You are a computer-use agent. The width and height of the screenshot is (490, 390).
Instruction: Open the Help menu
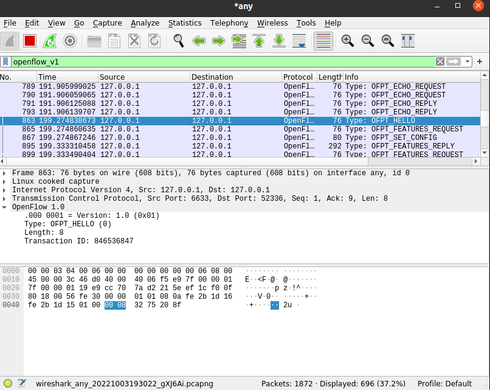pos(333,23)
